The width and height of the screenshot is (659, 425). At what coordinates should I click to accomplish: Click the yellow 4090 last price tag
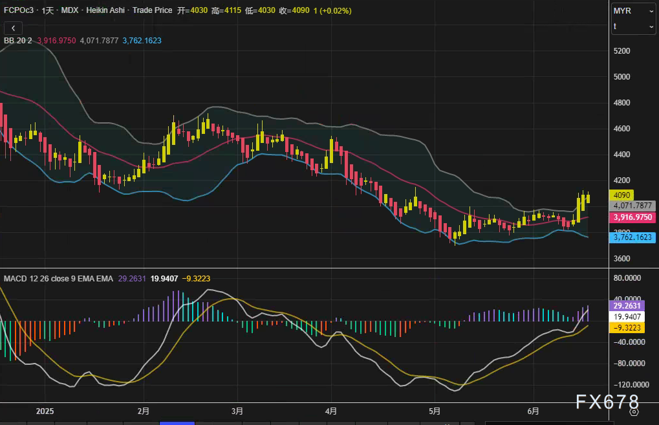point(621,195)
